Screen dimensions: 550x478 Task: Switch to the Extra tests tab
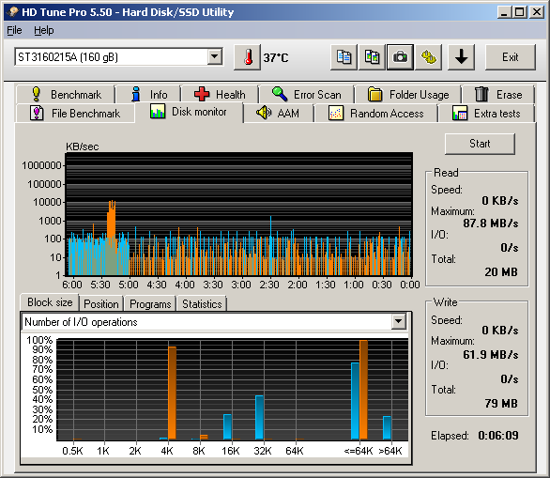pyautogui.click(x=486, y=113)
